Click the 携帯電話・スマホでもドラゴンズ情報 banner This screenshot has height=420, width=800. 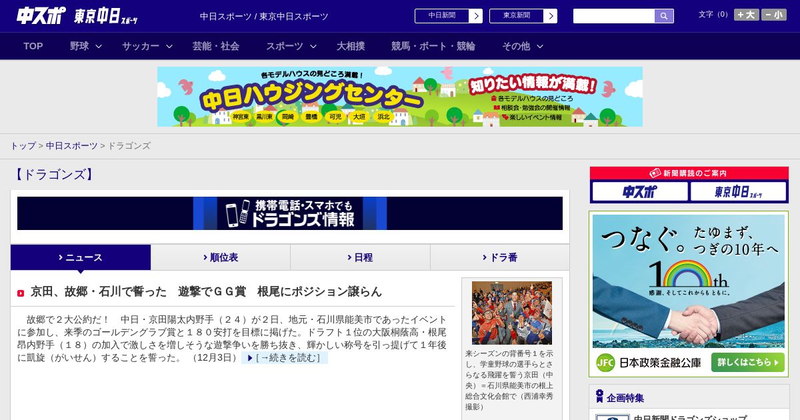[x=290, y=213]
